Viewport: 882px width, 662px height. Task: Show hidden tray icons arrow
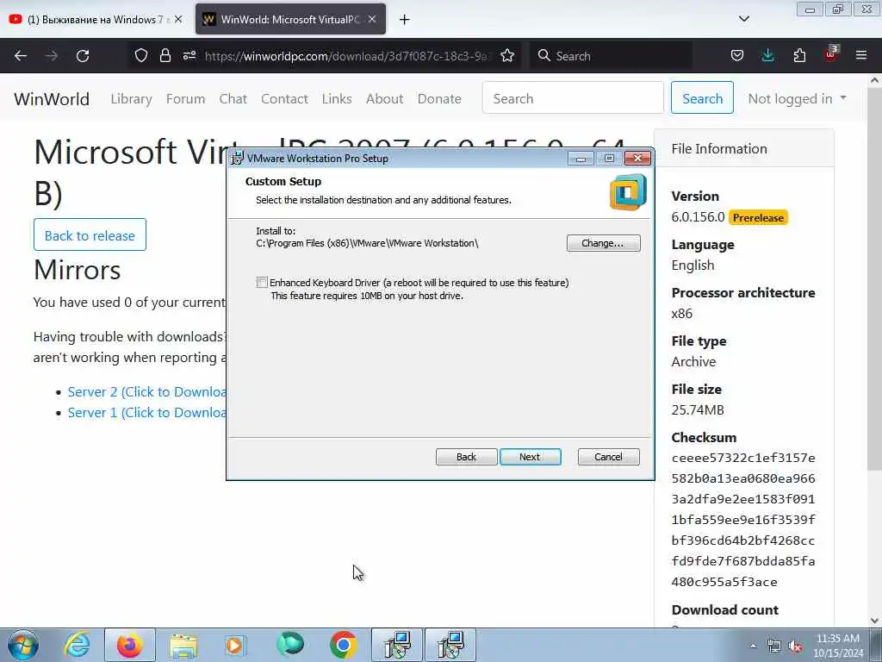pos(753,646)
